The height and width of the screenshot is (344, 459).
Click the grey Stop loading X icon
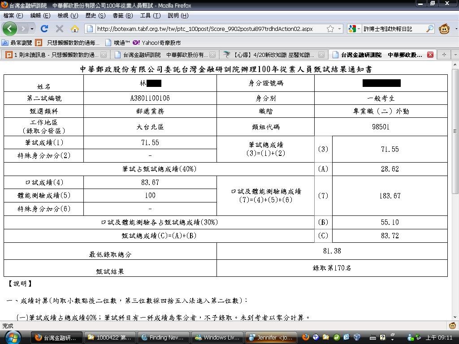click(x=60, y=28)
